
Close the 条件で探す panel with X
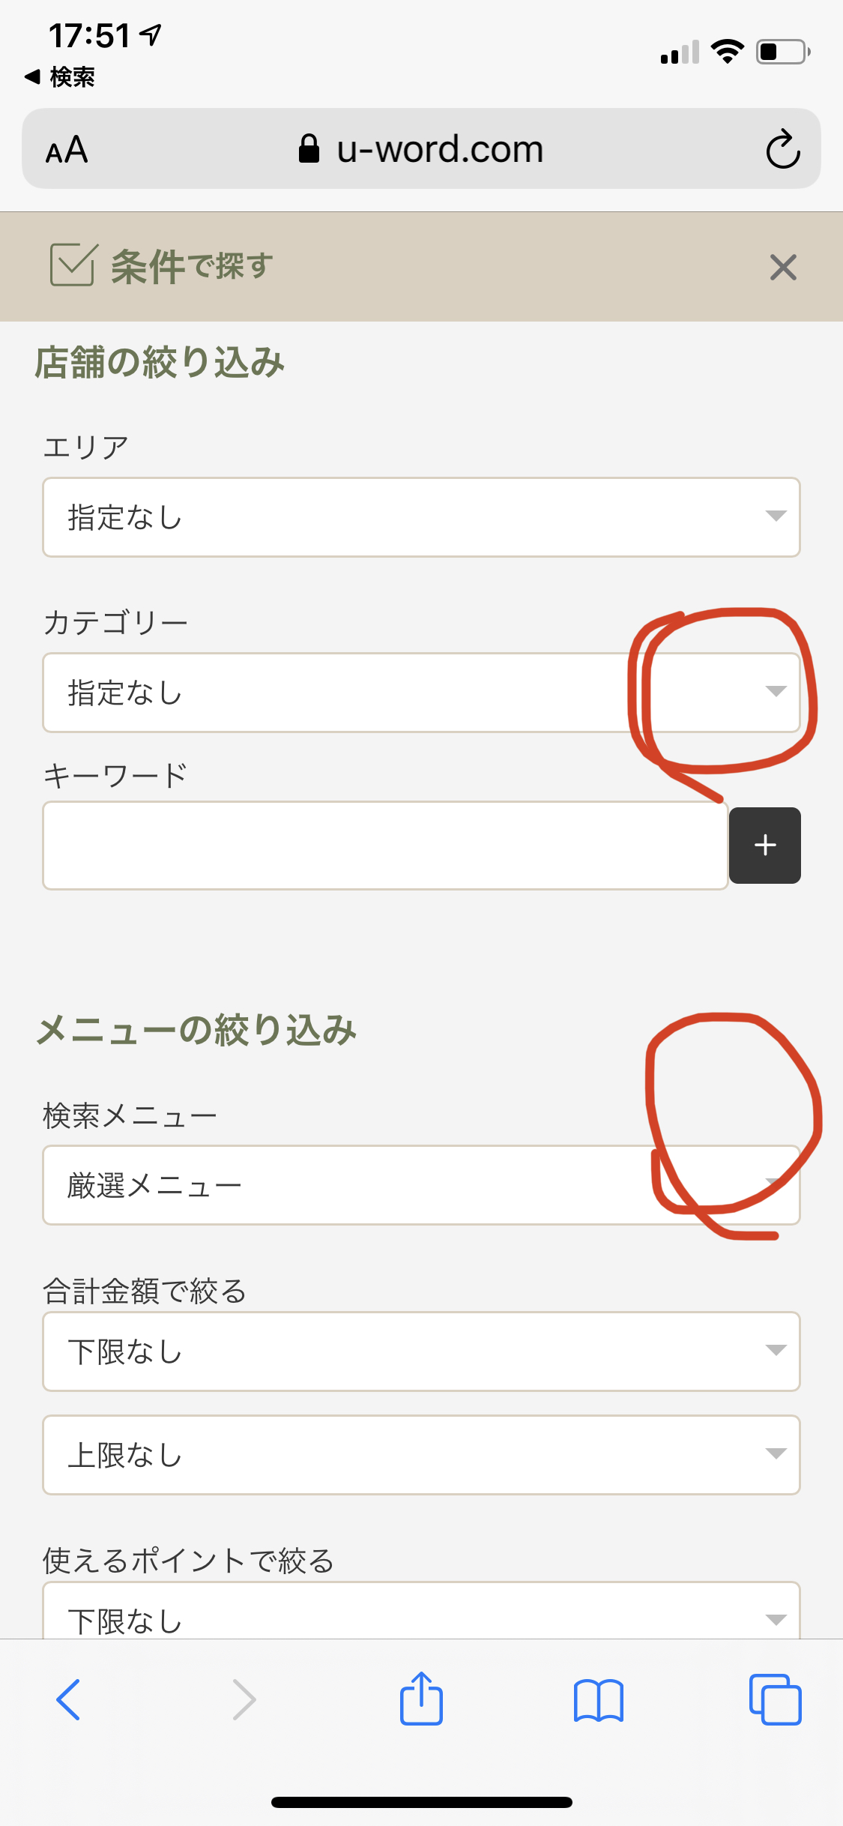[783, 267]
